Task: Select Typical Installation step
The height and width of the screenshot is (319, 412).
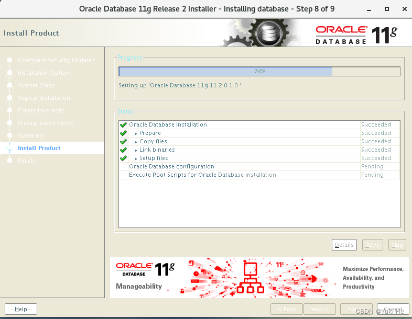Action: (44, 98)
